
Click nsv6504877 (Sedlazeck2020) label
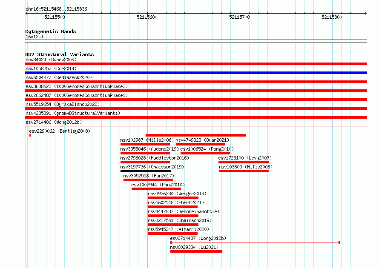click(x=59, y=77)
